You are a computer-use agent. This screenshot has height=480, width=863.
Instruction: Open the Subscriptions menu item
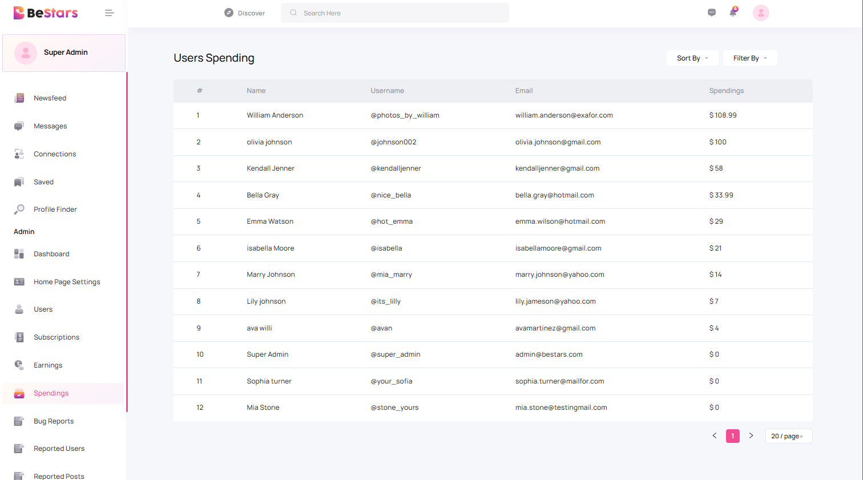click(56, 337)
